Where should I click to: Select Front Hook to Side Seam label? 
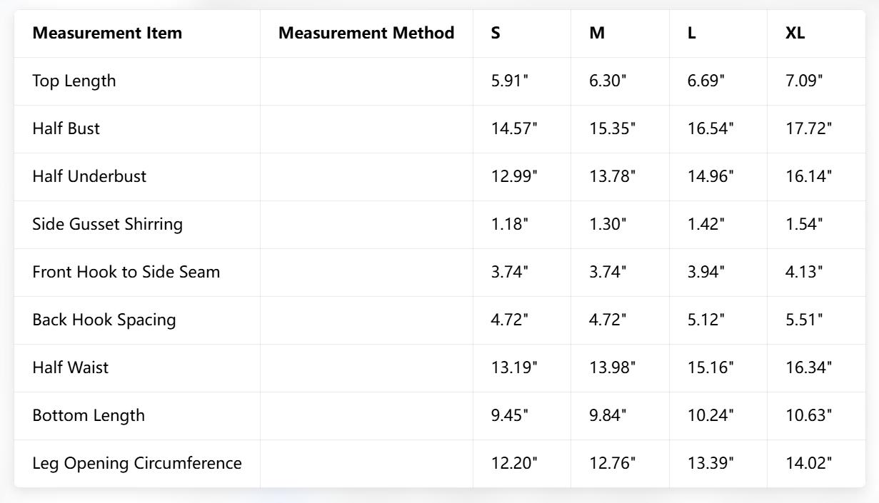[126, 272]
